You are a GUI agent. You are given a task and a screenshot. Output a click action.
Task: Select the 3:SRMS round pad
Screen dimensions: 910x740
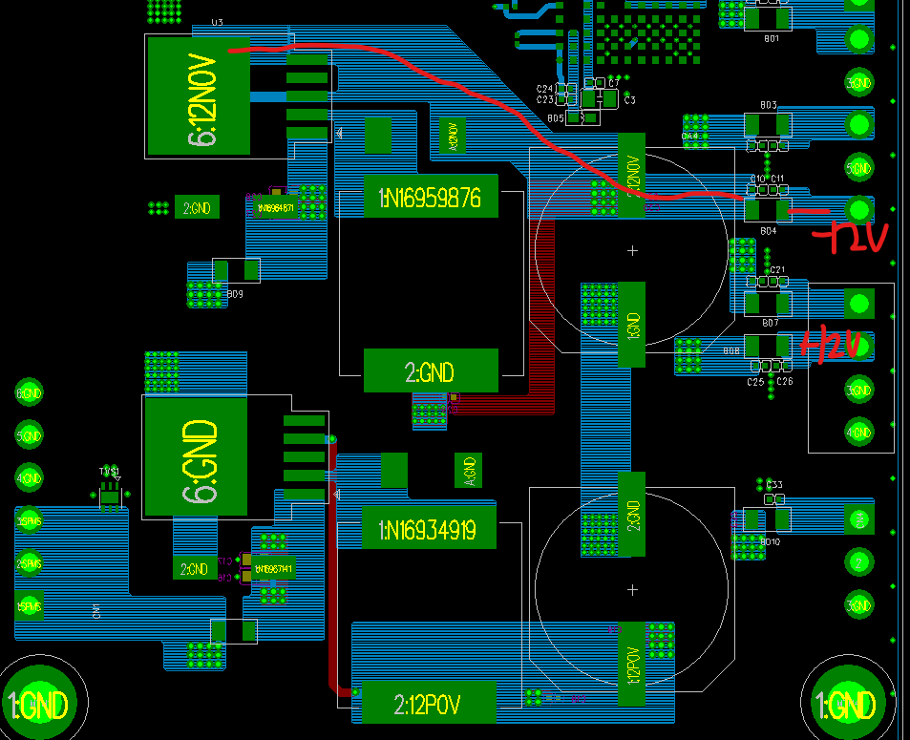tap(29, 521)
